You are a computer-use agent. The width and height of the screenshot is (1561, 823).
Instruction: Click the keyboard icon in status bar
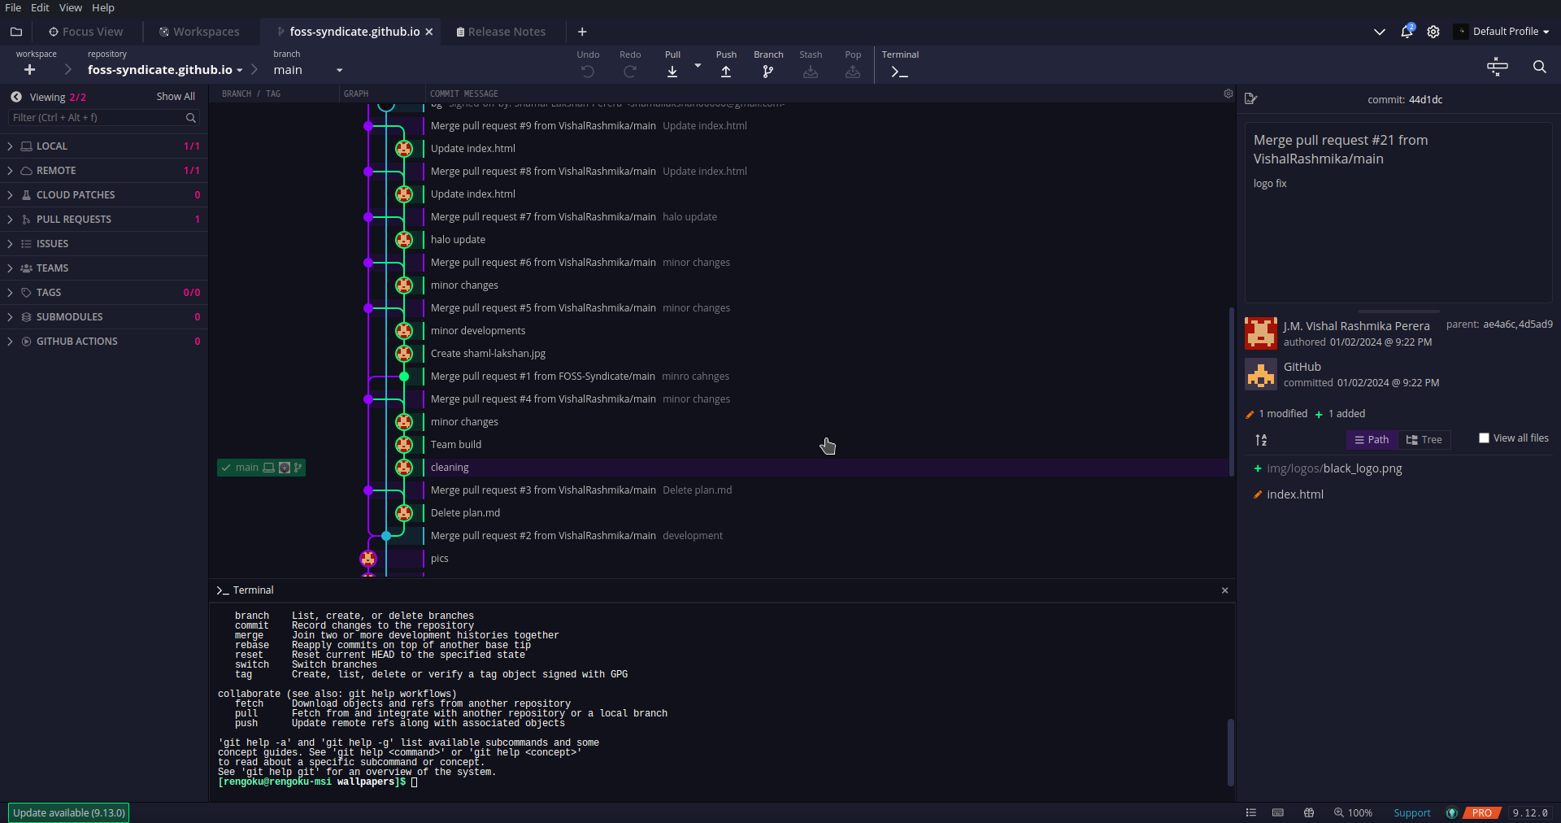1278,812
